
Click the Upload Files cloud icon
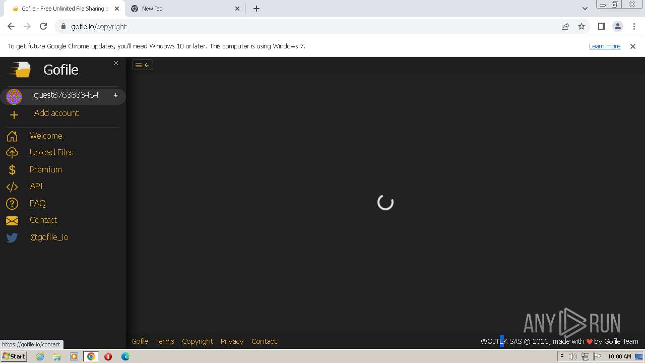point(12,153)
